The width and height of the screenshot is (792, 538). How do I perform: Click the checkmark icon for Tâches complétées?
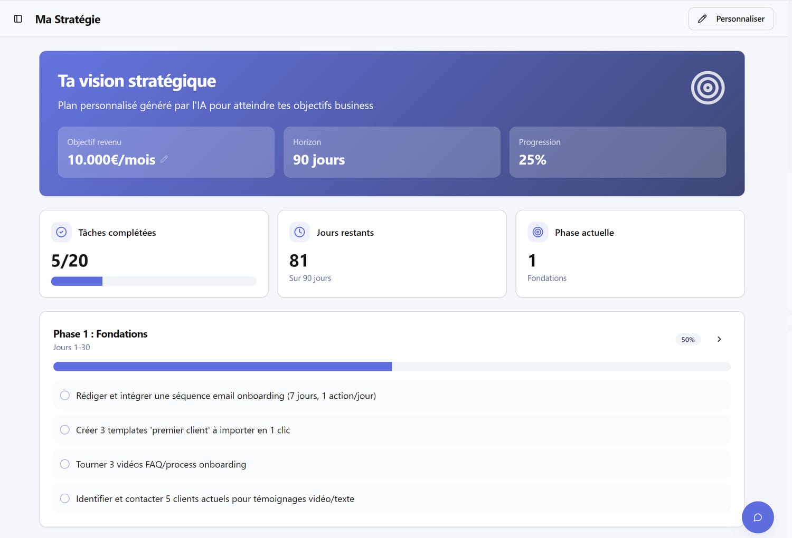(61, 232)
